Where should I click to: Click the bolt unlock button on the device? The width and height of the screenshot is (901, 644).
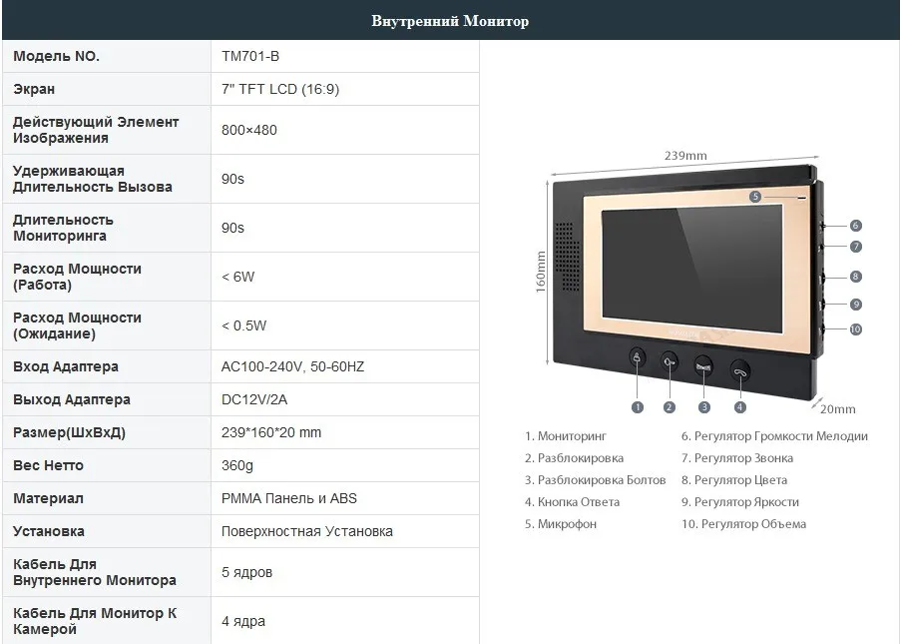click(703, 366)
